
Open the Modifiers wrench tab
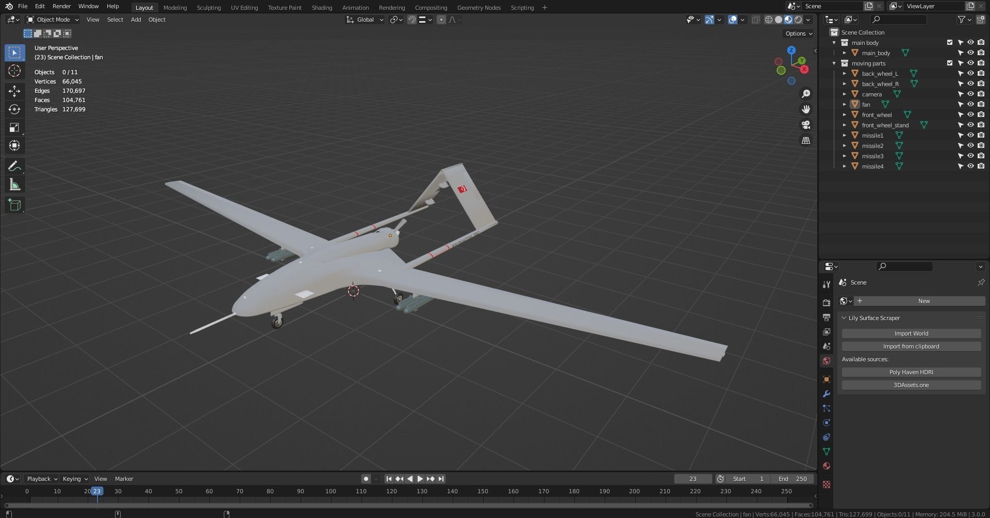(827, 393)
